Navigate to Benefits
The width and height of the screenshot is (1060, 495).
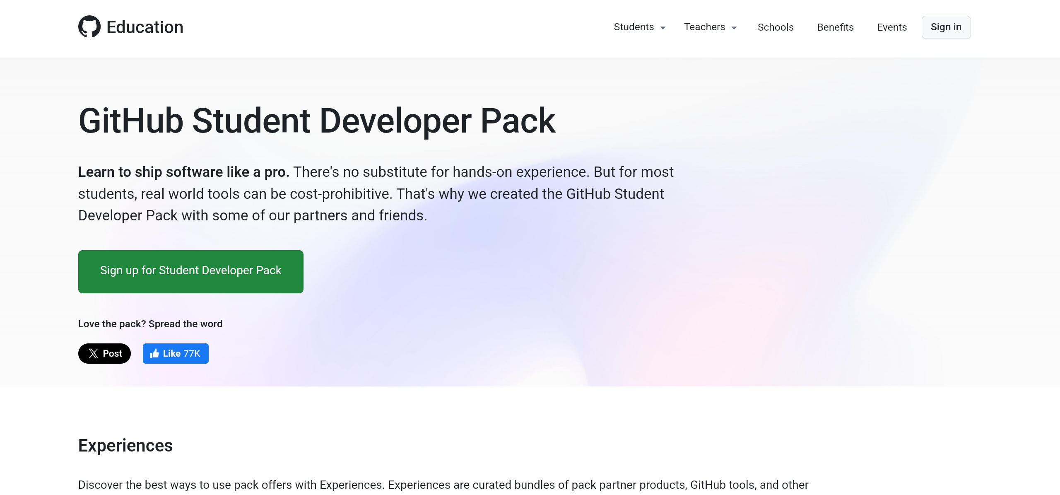(x=835, y=27)
